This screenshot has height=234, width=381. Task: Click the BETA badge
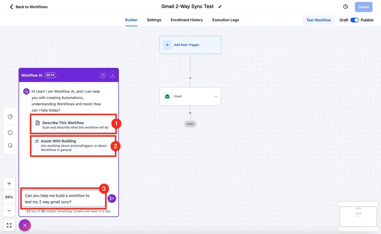pyautogui.click(x=50, y=75)
